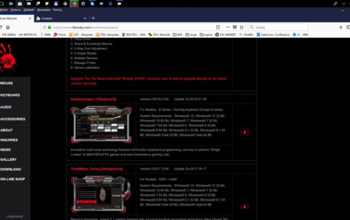Close the Official Website tab
The height and width of the screenshot is (220, 350).
point(30,18)
